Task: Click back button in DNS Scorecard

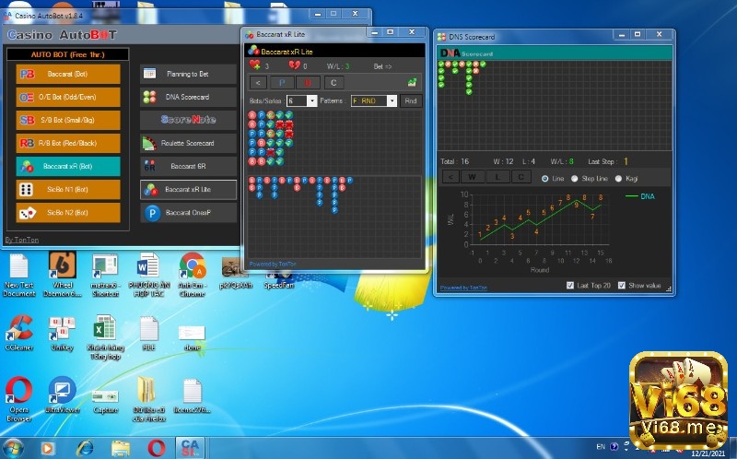Action: click(450, 177)
